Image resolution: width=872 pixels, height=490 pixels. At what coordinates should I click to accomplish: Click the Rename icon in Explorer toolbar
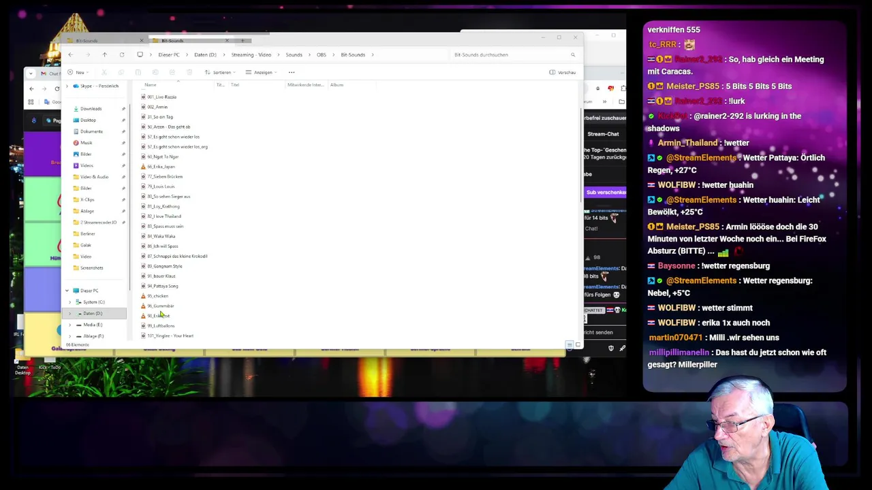coord(155,72)
